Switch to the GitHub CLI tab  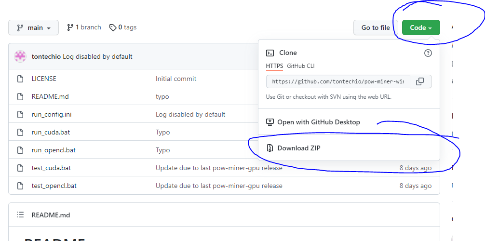[x=301, y=66]
